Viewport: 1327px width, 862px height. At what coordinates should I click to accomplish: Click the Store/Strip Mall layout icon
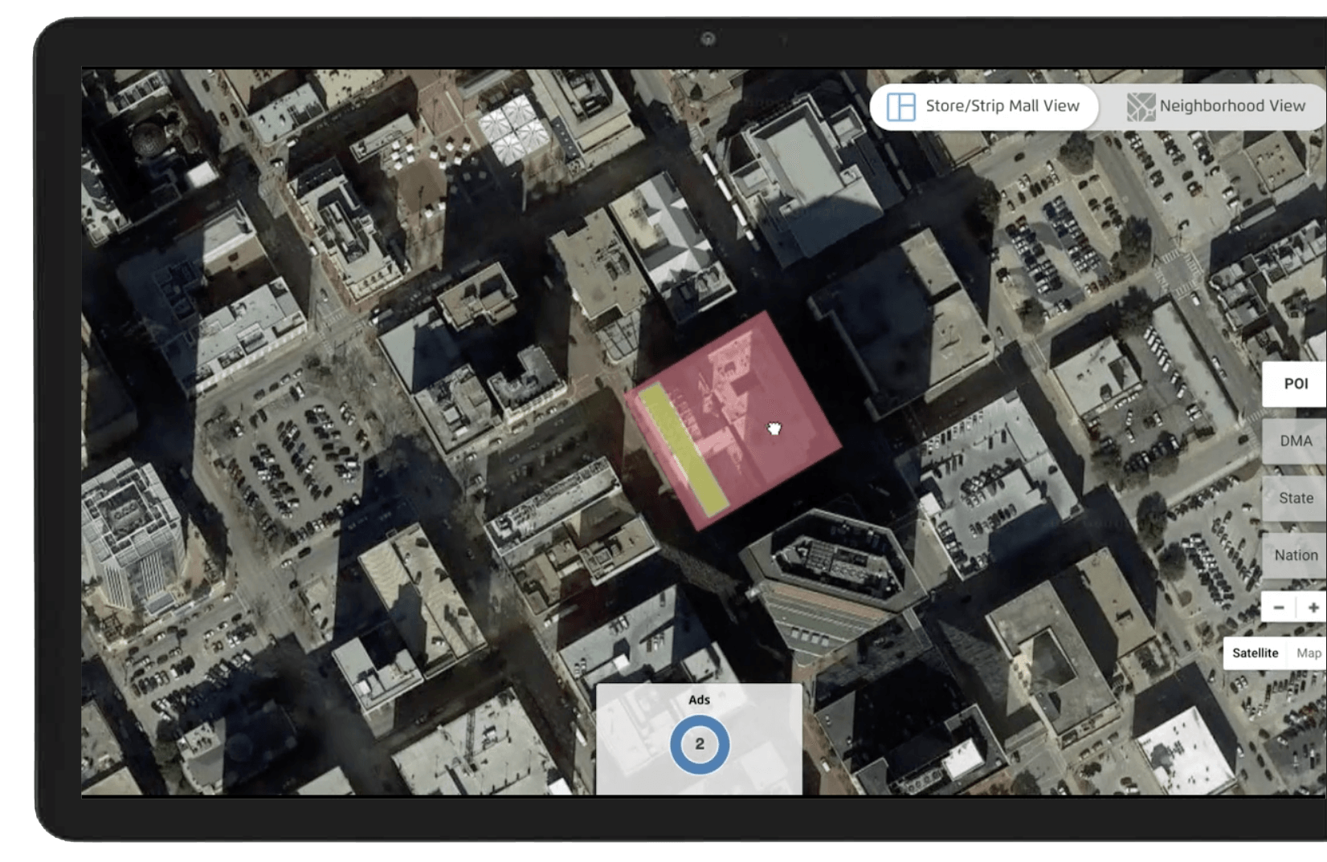point(900,107)
